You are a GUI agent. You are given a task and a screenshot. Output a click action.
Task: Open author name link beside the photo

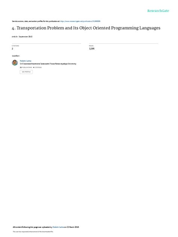click(26, 61)
